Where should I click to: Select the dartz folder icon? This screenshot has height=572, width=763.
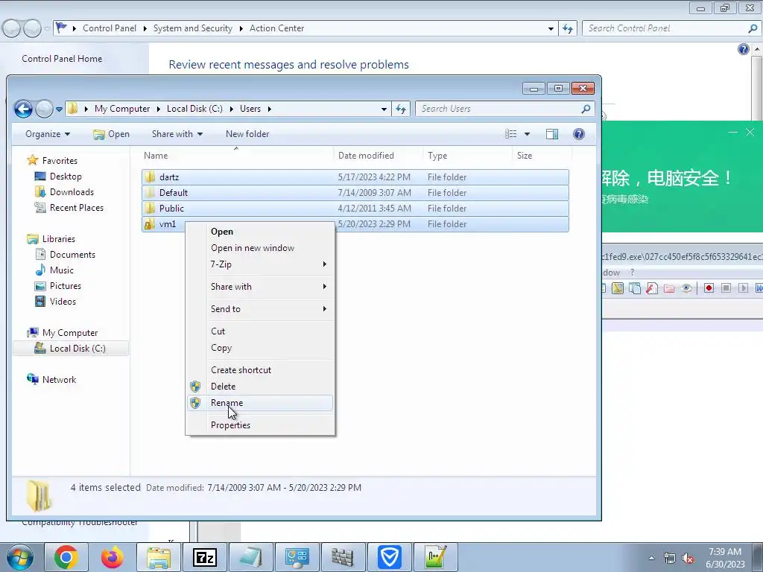pyautogui.click(x=151, y=177)
